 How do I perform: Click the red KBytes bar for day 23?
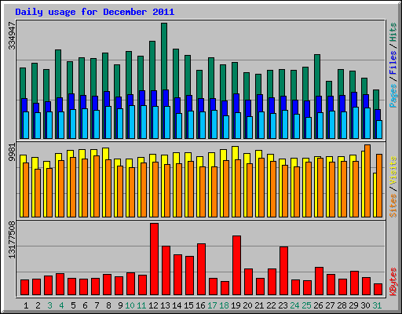(x=283, y=271)
